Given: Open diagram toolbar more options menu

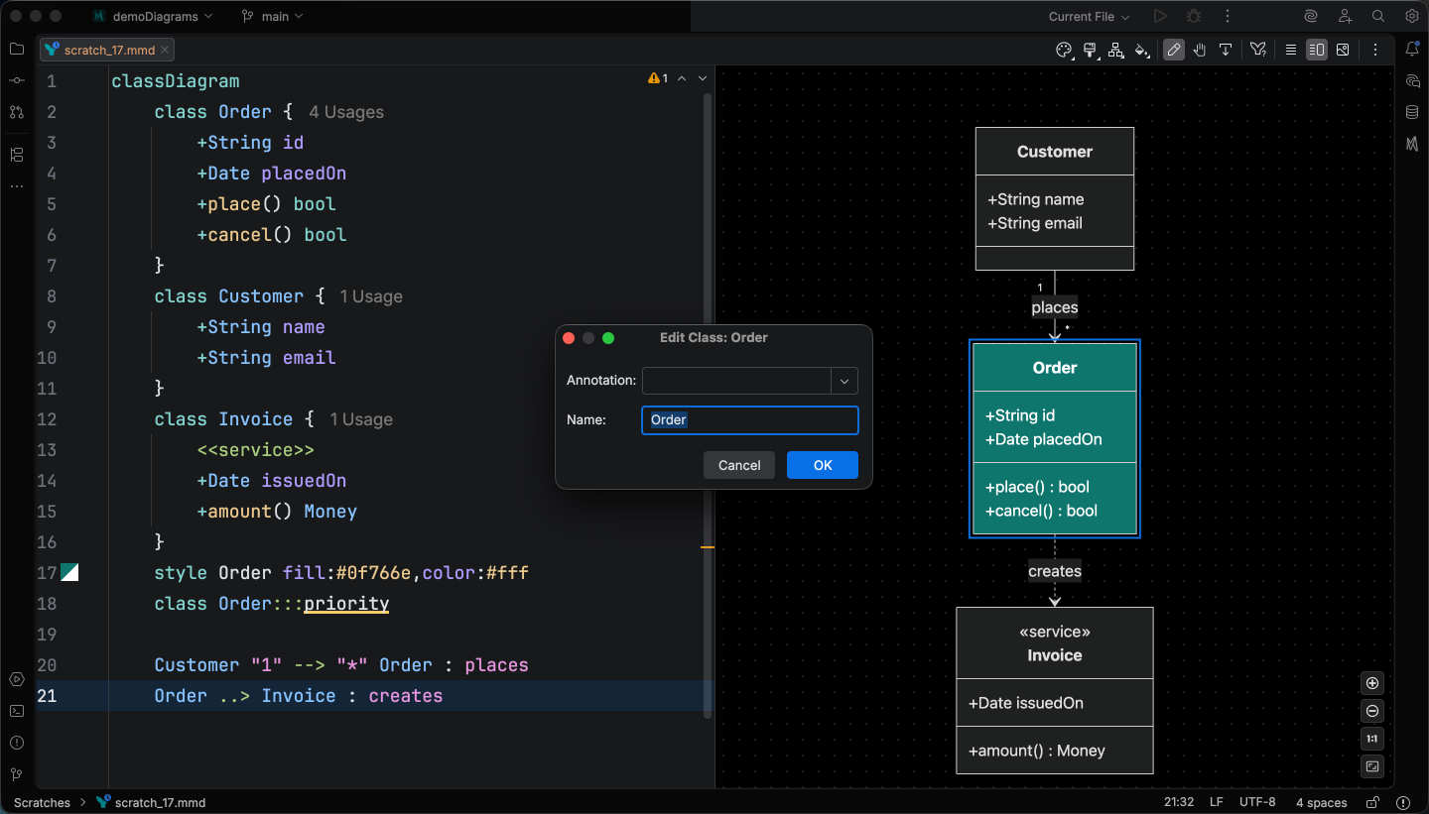Looking at the screenshot, I should pos(1375,50).
